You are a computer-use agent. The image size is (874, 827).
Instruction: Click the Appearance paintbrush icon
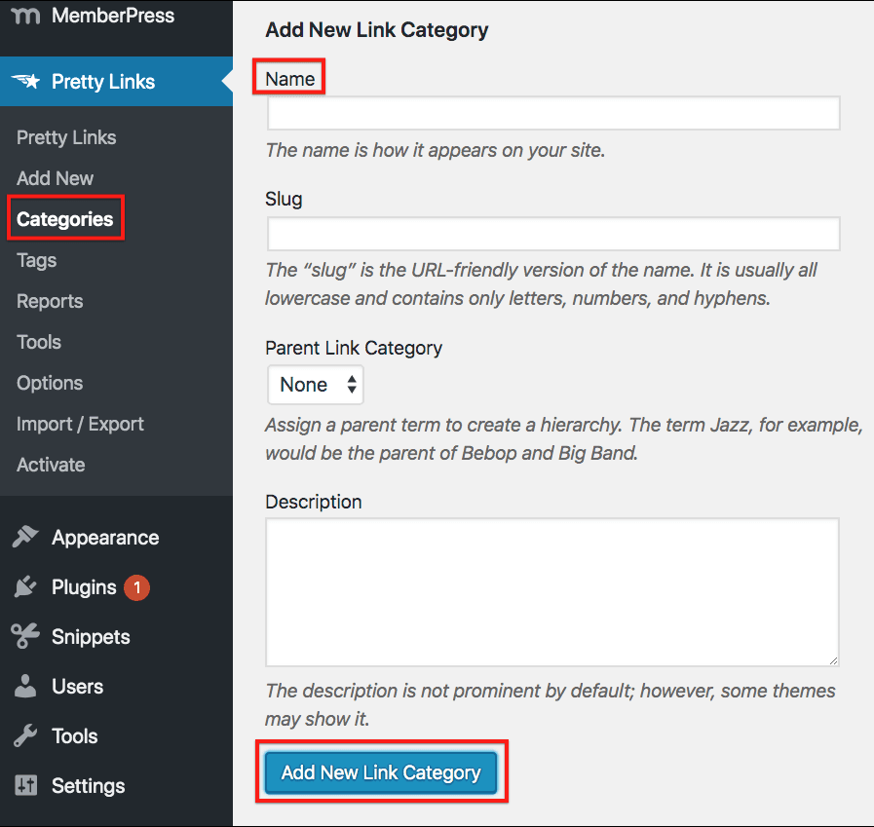[25, 538]
